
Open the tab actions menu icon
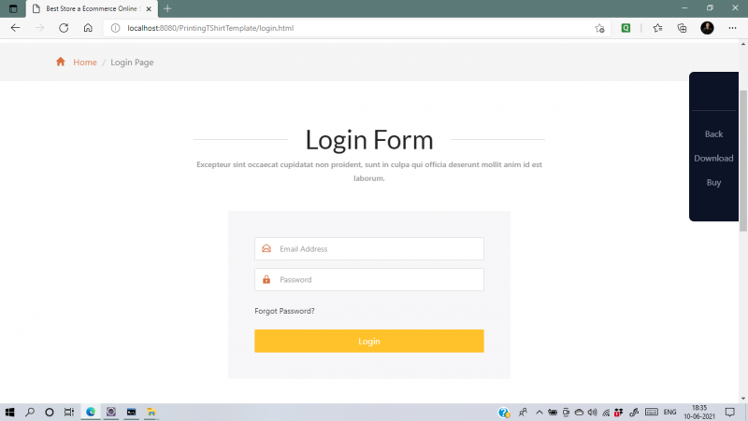tap(13, 9)
